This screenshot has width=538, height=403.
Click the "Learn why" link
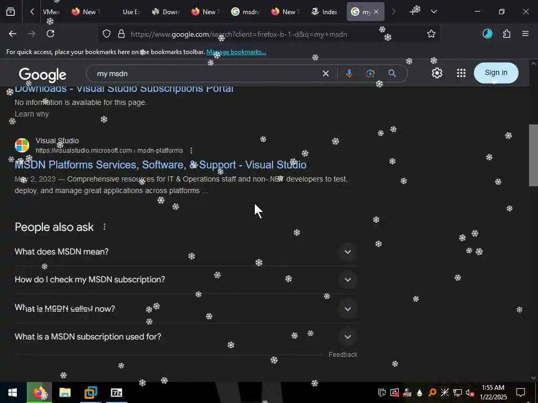pos(32,114)
